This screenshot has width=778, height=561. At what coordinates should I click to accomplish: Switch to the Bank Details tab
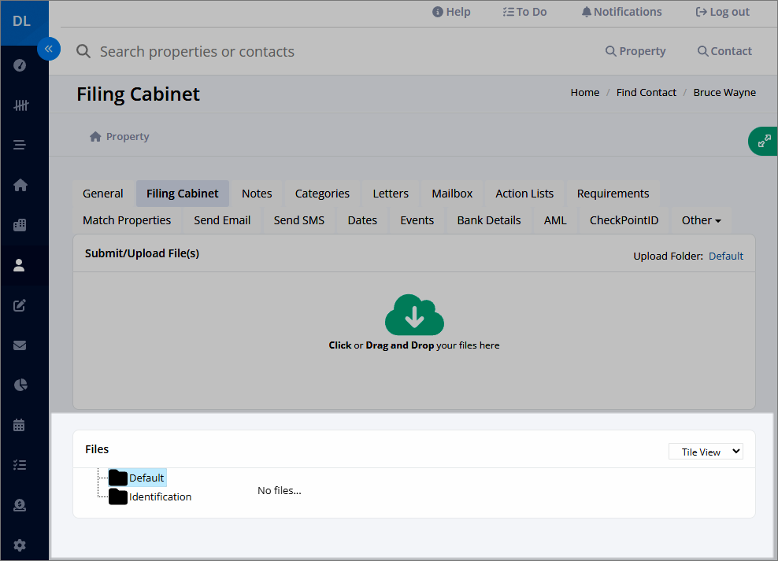[x=489, y=220]
